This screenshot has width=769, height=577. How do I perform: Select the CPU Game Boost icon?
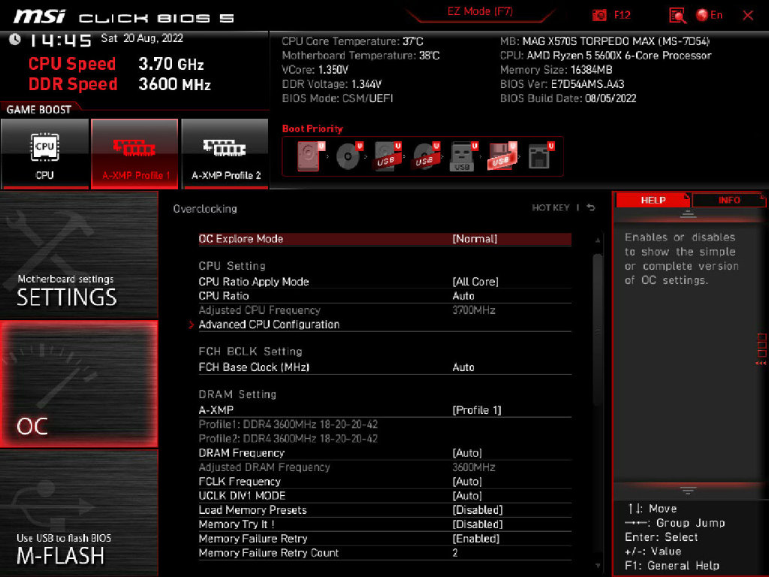point(45,150)
